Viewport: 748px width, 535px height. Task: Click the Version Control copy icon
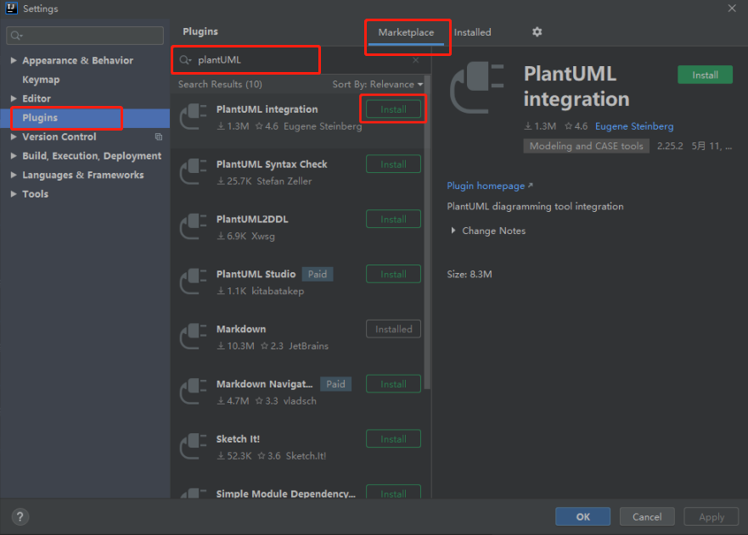[158, 137]
